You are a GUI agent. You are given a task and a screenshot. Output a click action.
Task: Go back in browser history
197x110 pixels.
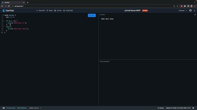tap(2, 6)
